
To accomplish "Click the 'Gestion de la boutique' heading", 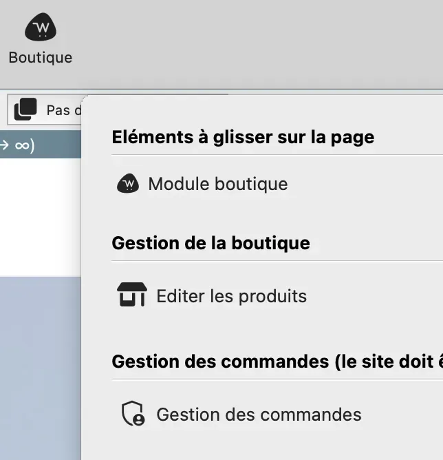I will click(x=210, y=243).
